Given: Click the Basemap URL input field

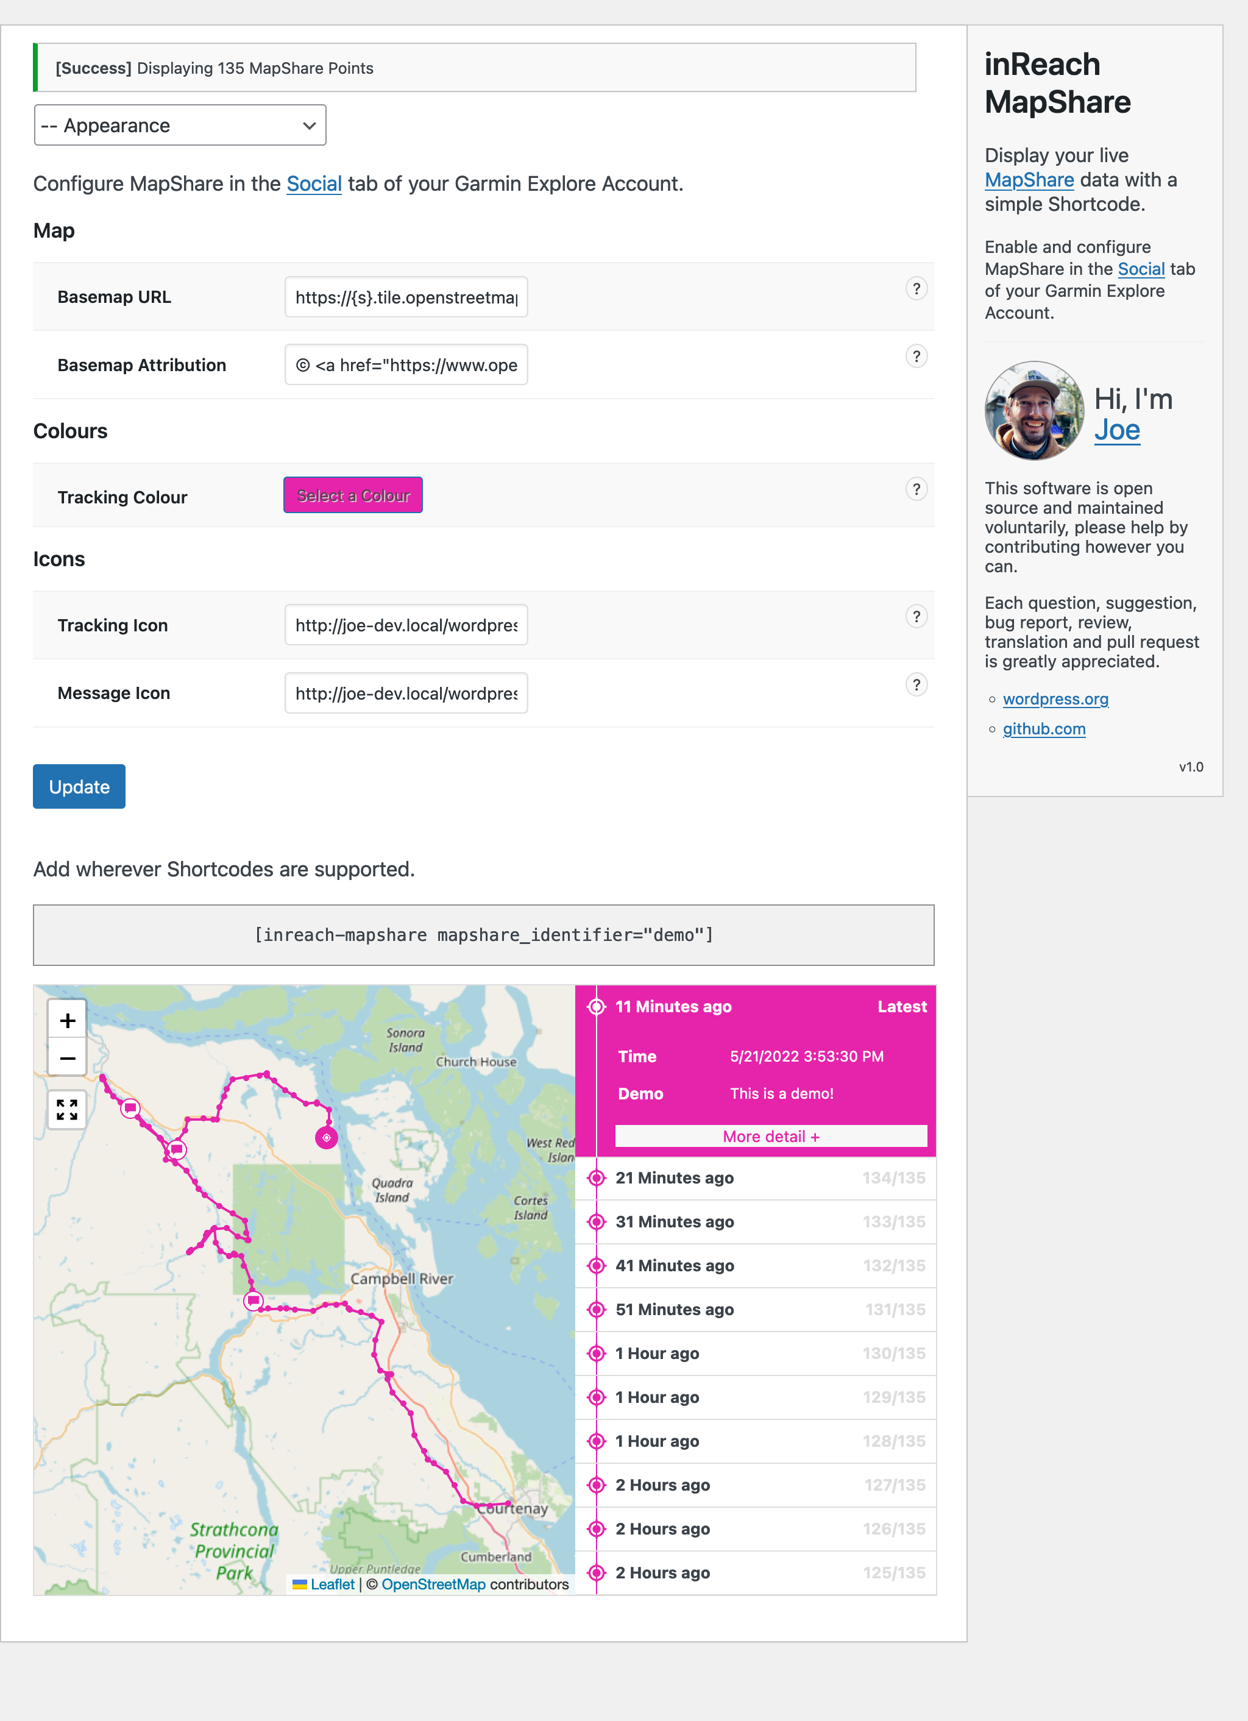Looking at the screenshot, I should tap(406, 297).
